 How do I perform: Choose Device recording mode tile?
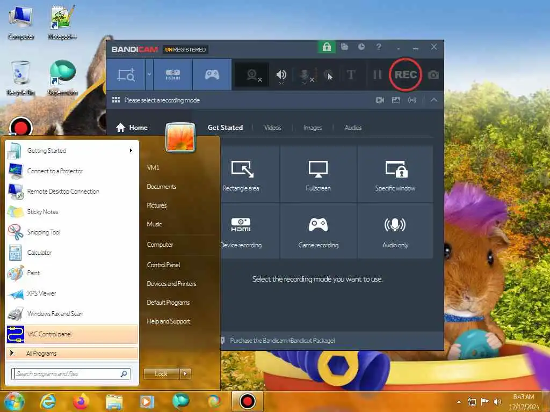pos(250,231)
